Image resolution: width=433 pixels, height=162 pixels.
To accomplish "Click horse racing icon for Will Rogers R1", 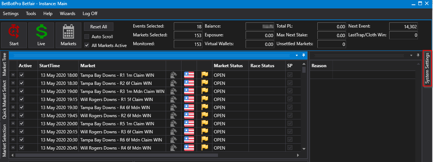I will tap(173, 99).
